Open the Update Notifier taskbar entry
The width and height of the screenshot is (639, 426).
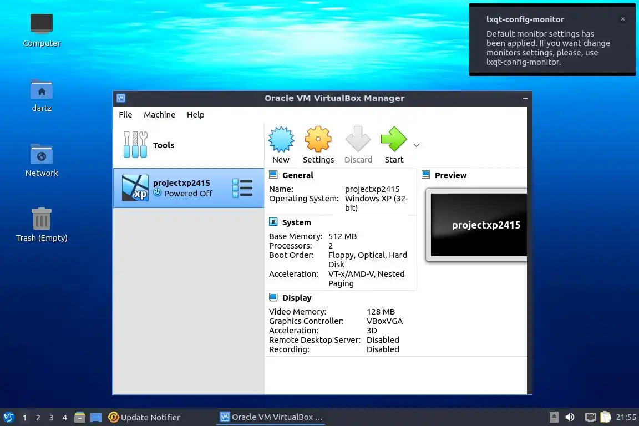coord(144,417)
